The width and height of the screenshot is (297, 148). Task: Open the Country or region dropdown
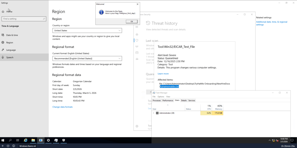87,30
